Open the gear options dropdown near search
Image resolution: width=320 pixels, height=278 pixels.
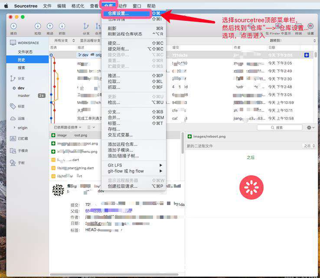tap(310, 128)
